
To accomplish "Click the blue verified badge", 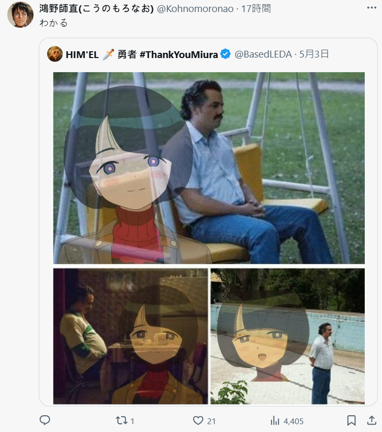I will click(x=226, y=54).
